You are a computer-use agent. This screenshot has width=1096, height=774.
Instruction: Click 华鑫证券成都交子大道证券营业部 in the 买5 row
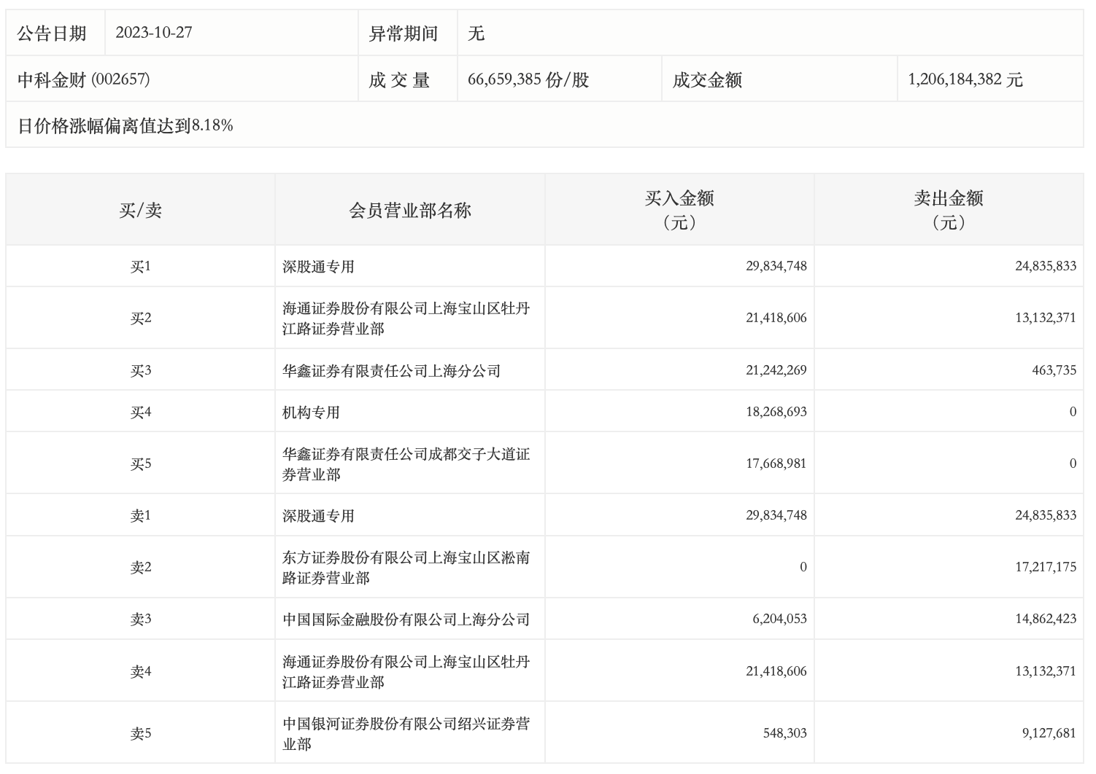406,464
